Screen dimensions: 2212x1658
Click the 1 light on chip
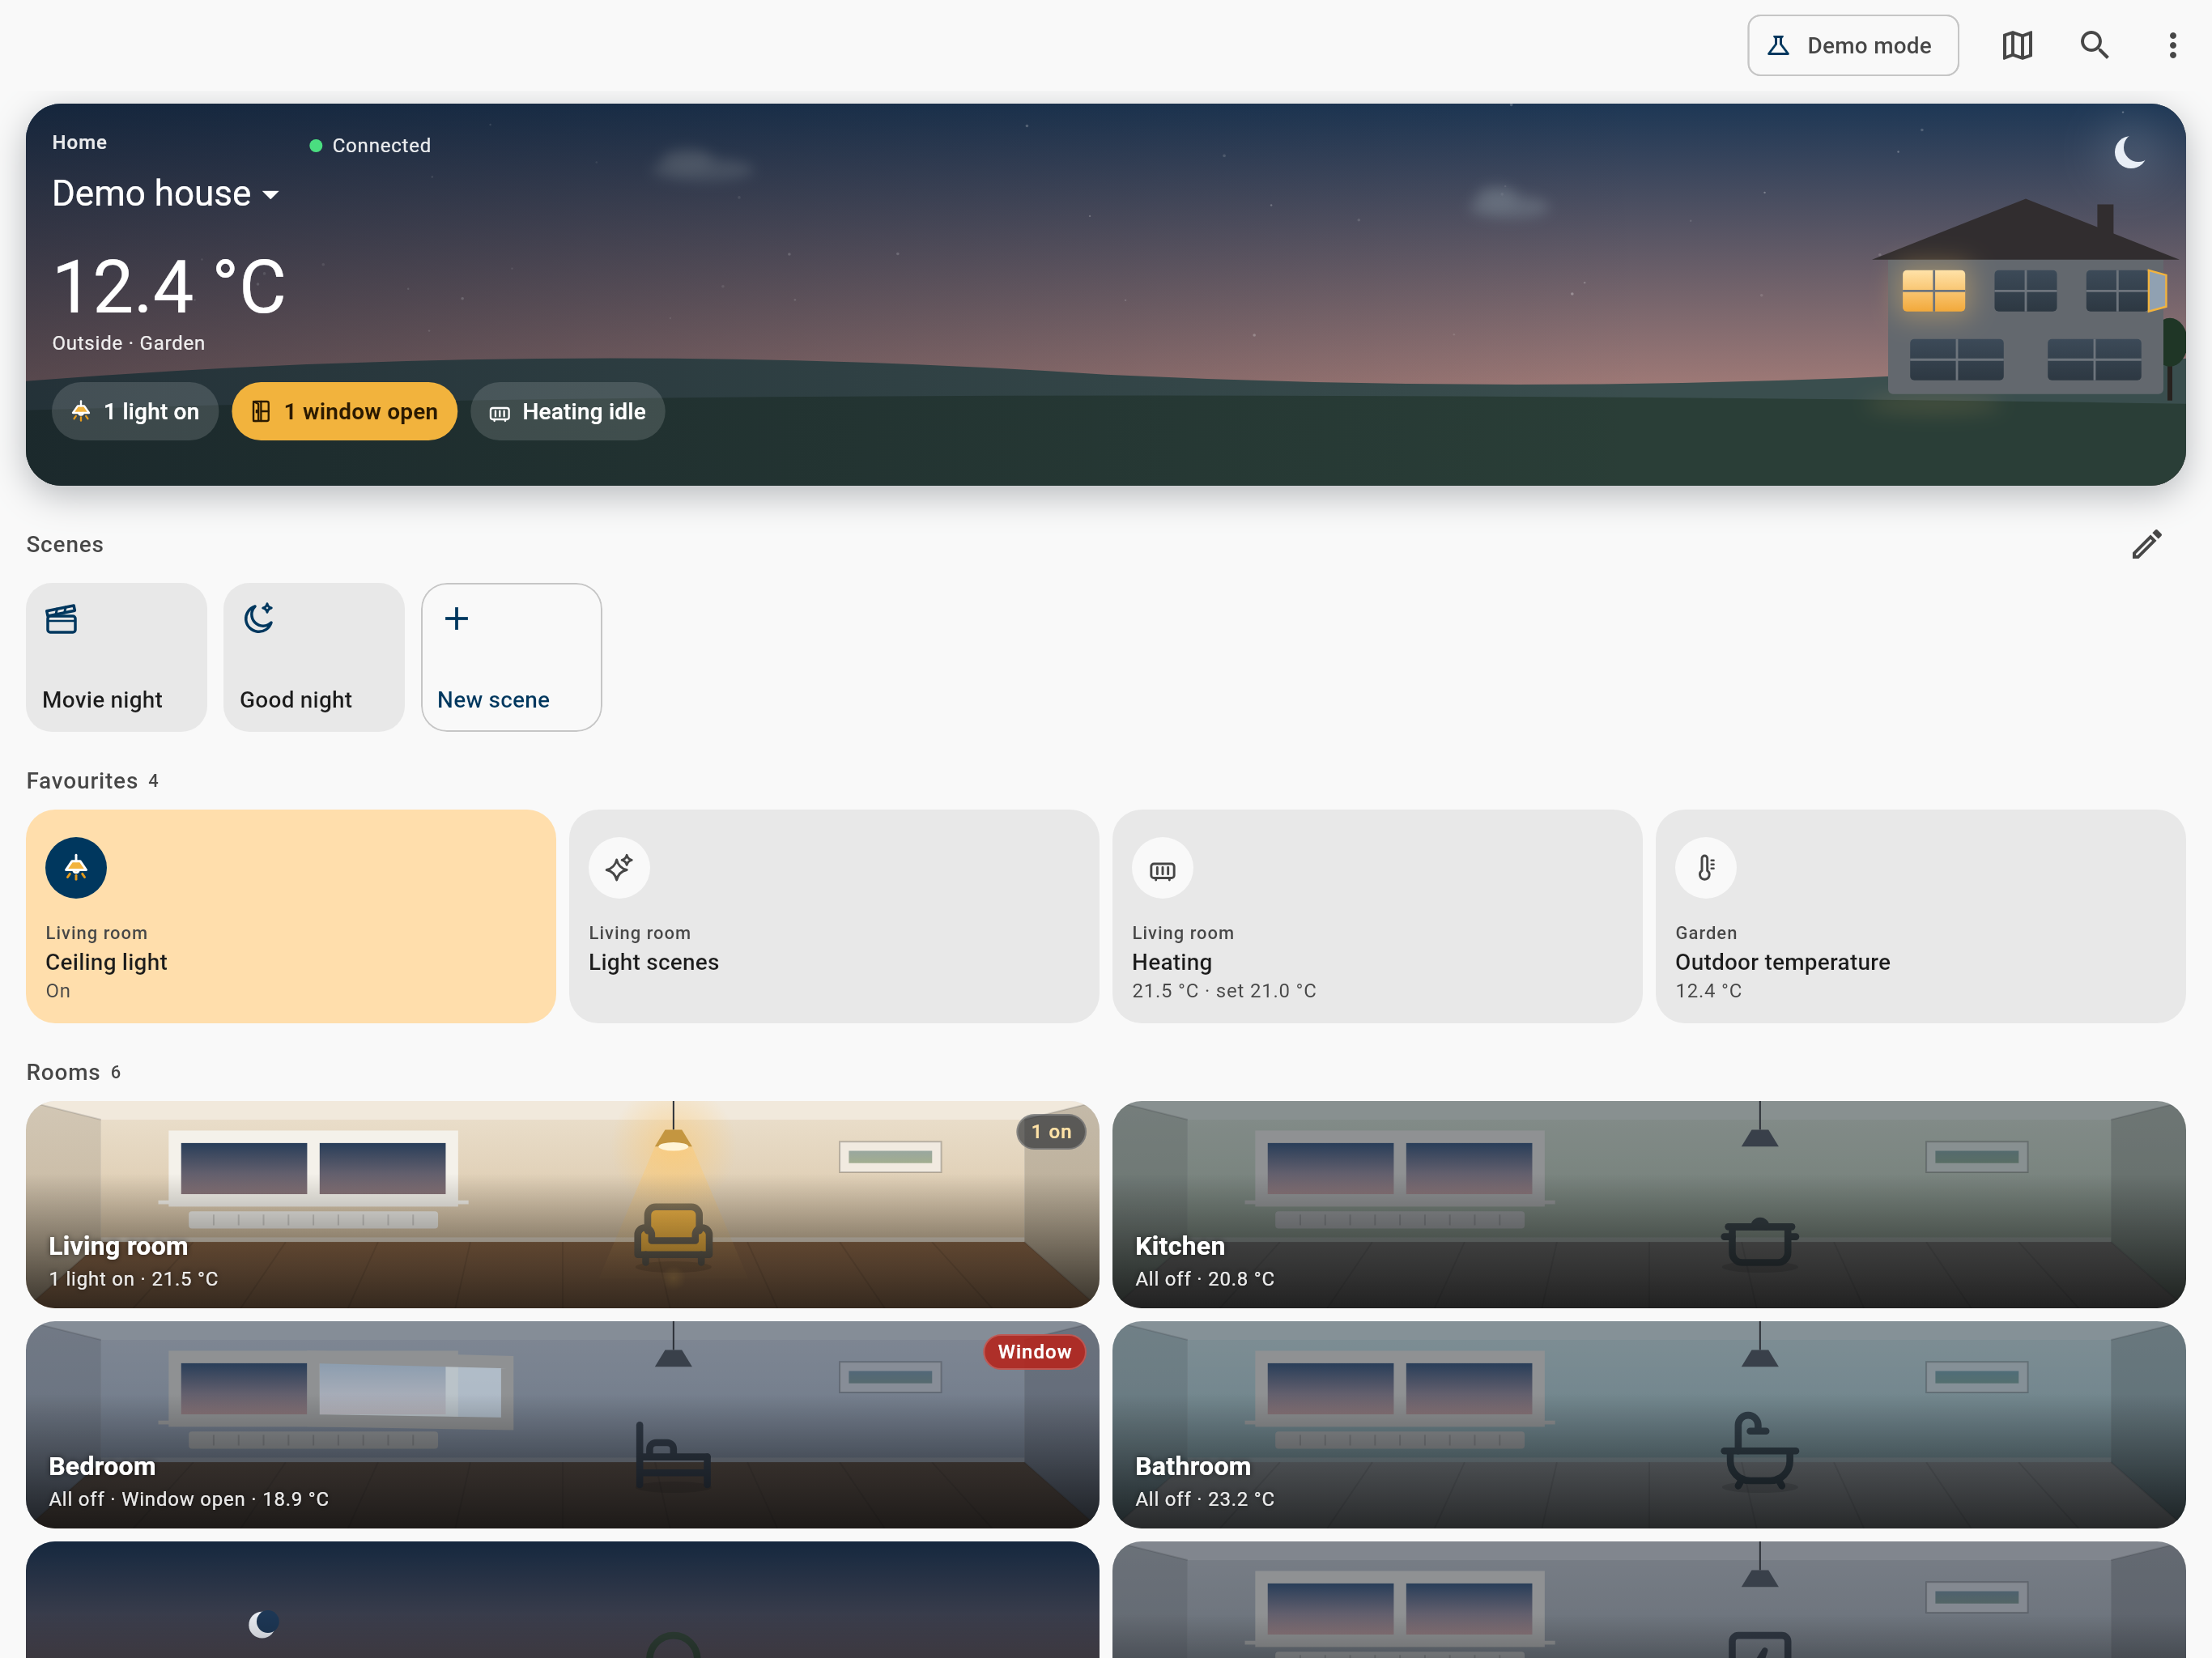(x=135, y=411)
